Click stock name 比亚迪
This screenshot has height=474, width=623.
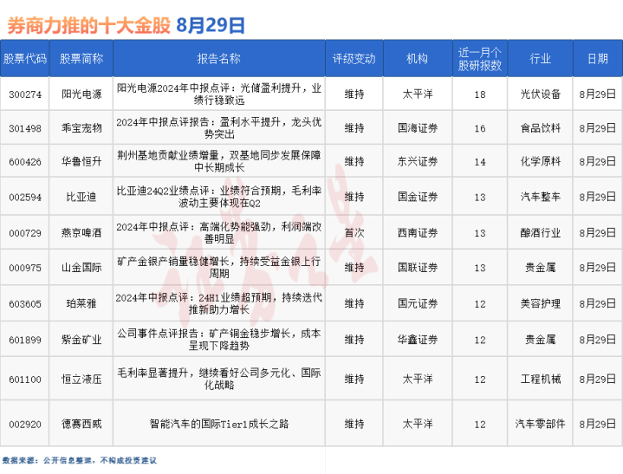81,197
